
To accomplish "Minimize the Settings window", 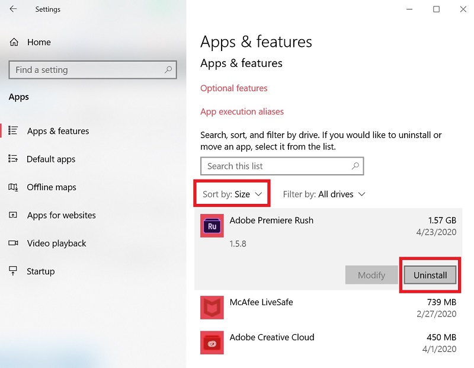I will coord(409,9).
